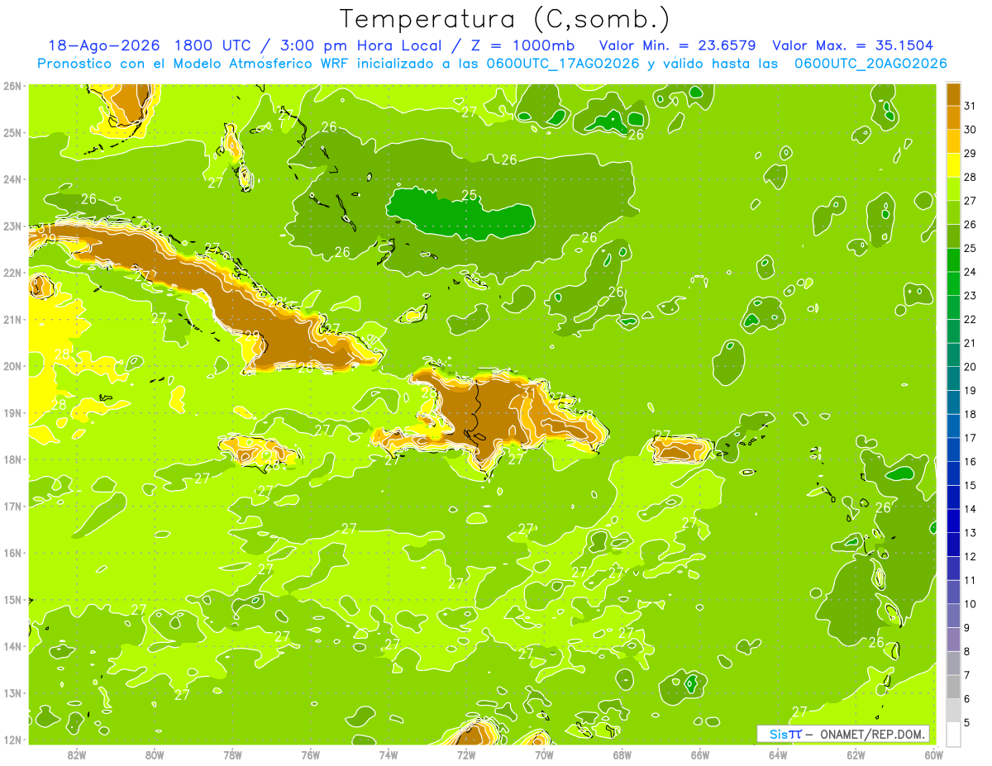
Task: Click the '26N' latitude axis label
Action: click(x=12, y=86)
